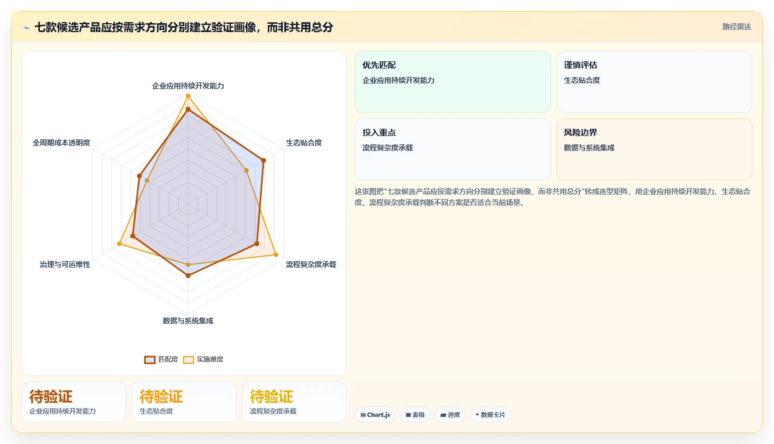Click 待验证 stat card for 流程复杂度承载

pyautogui.click(x=294, y=402)
